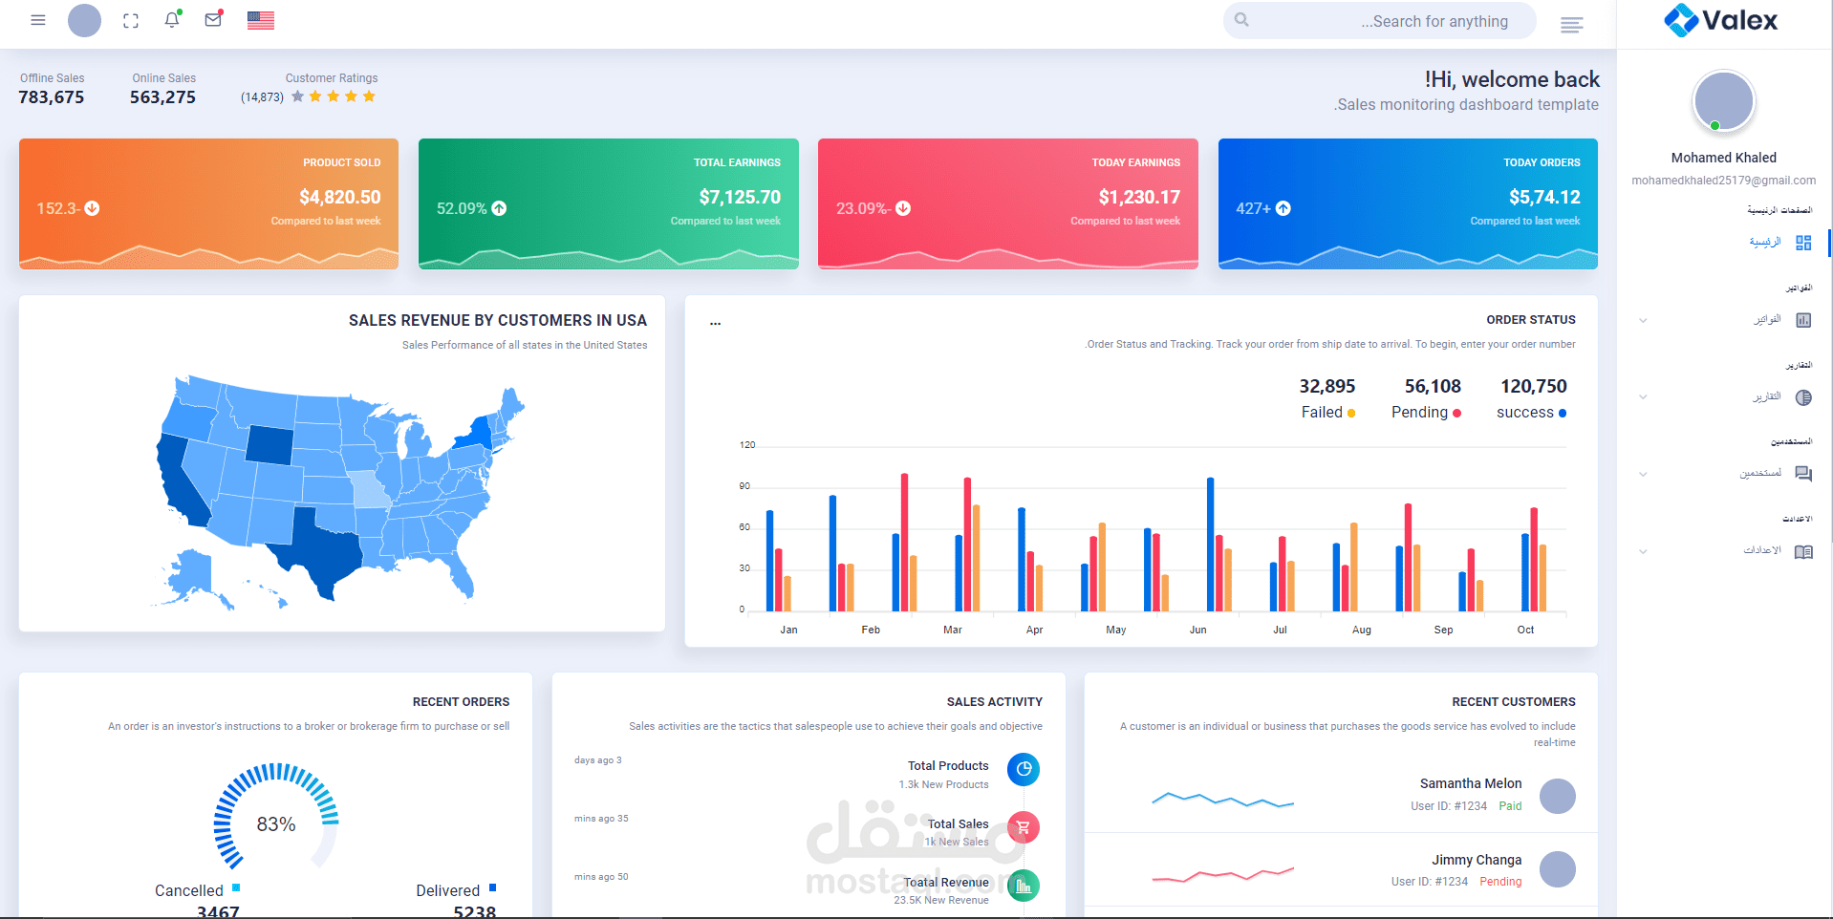Click the الفواتير invoices chart icon
The width and height of the screenshot is (1833, 919).
1803,320
